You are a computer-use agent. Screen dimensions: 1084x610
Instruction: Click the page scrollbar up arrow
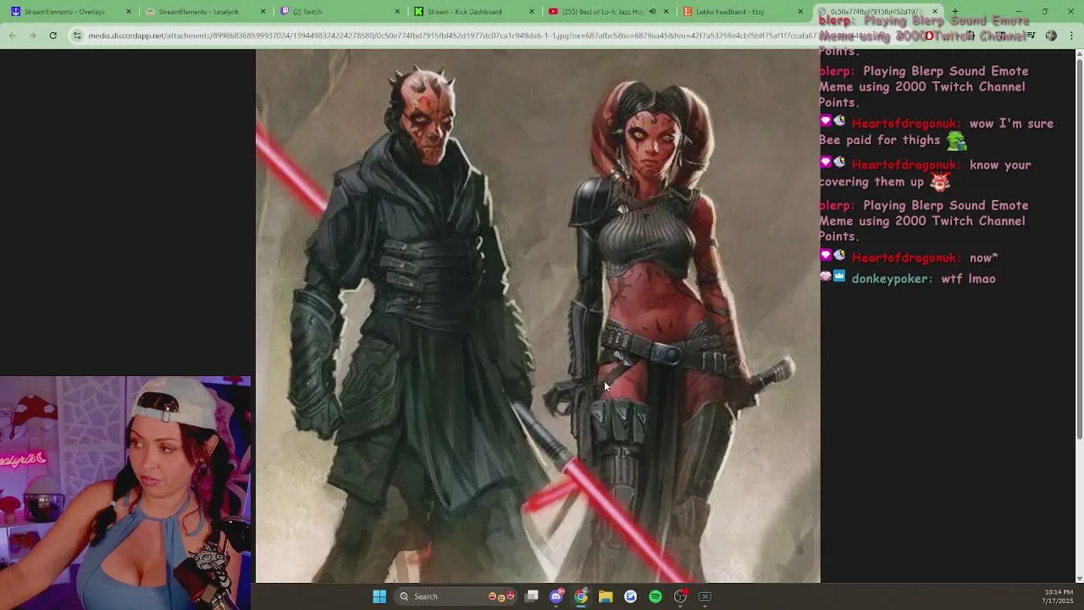click(1079, 54)
